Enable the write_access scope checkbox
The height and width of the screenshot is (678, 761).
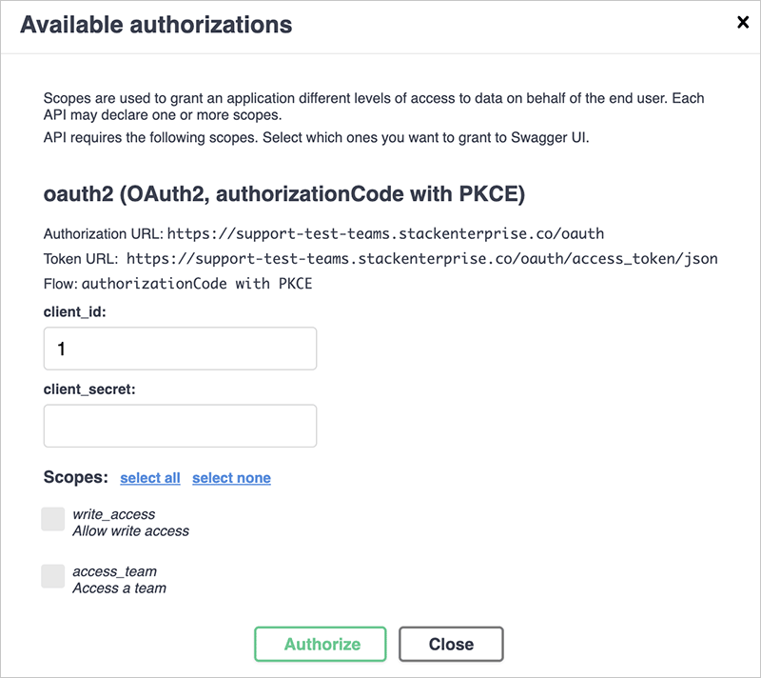click(53, 519)
